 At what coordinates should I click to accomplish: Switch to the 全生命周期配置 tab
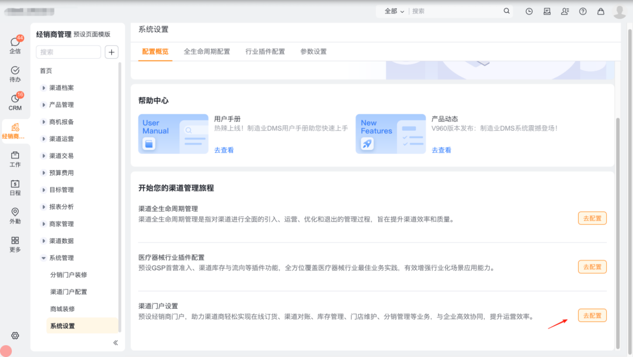point(207,52)
